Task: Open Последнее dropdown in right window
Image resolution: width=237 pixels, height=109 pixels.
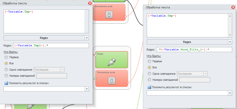Action: pos(205,74)
